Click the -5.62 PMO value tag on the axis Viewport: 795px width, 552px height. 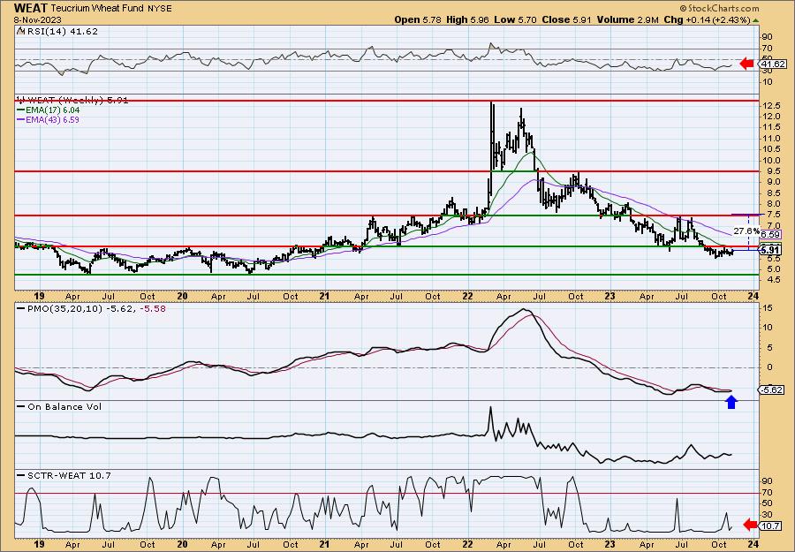772,389
